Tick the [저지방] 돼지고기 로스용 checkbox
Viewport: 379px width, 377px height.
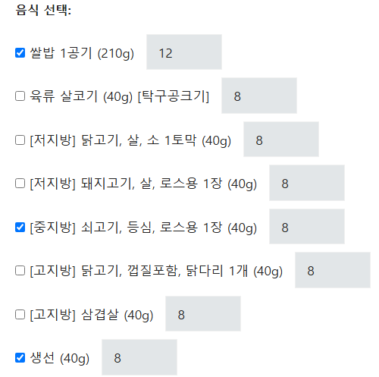[20, 184]
